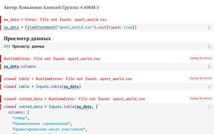The image size is (214, 134).
Task: Place cursor in '### Просмотр данных' source
Action: pyautogui.click(x=24, y=47)
